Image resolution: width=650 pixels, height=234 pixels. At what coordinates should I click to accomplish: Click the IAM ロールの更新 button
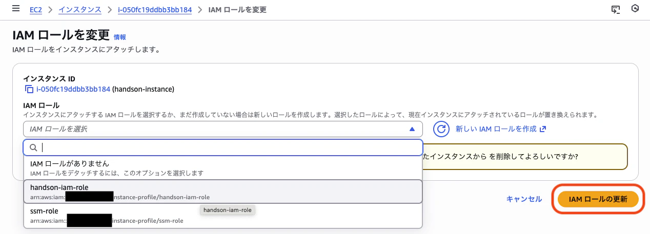(x=598, y=199)
